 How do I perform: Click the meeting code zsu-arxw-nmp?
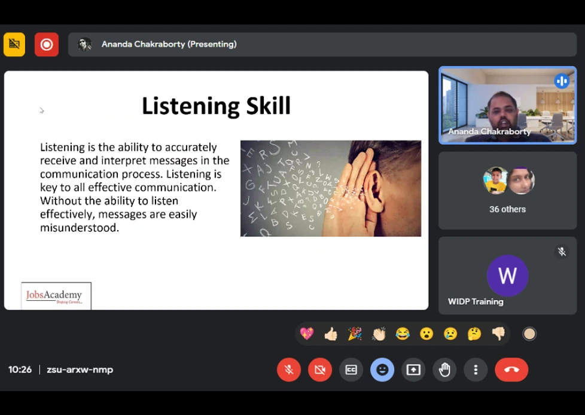[80, 370]
